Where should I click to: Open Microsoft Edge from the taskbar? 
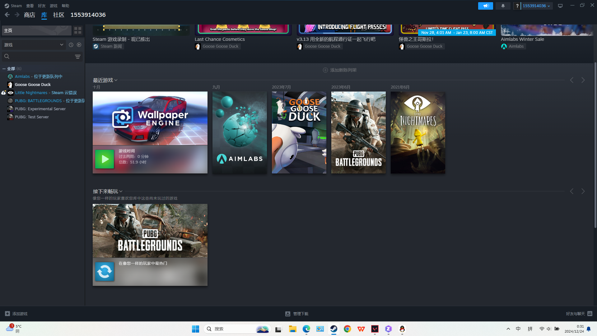pos(306,329)
